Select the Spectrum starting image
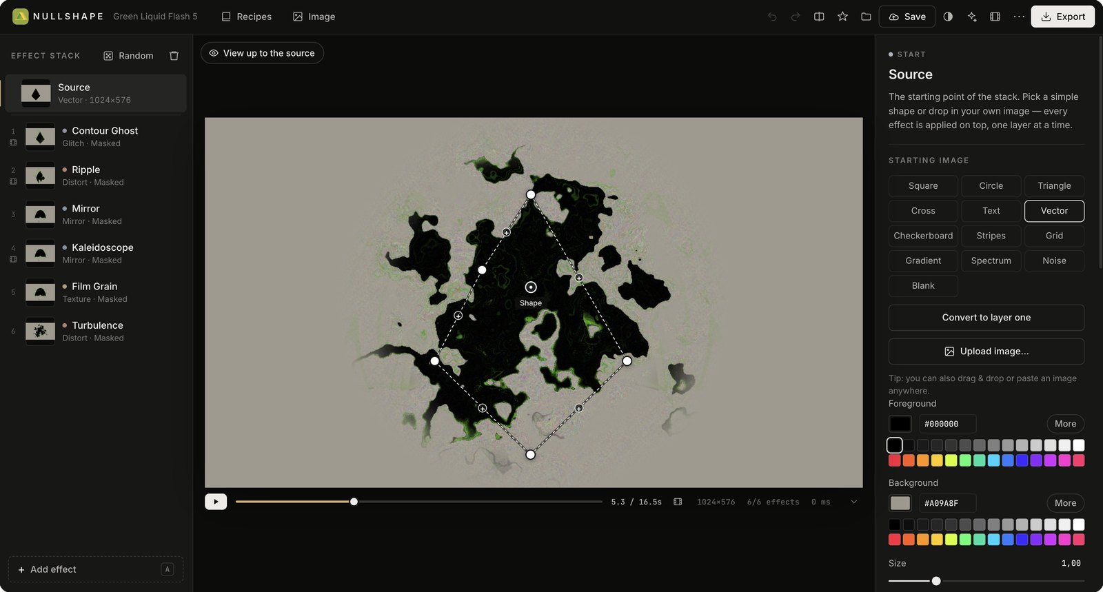Screen dimensions: 1103x592 click(991, 261)
